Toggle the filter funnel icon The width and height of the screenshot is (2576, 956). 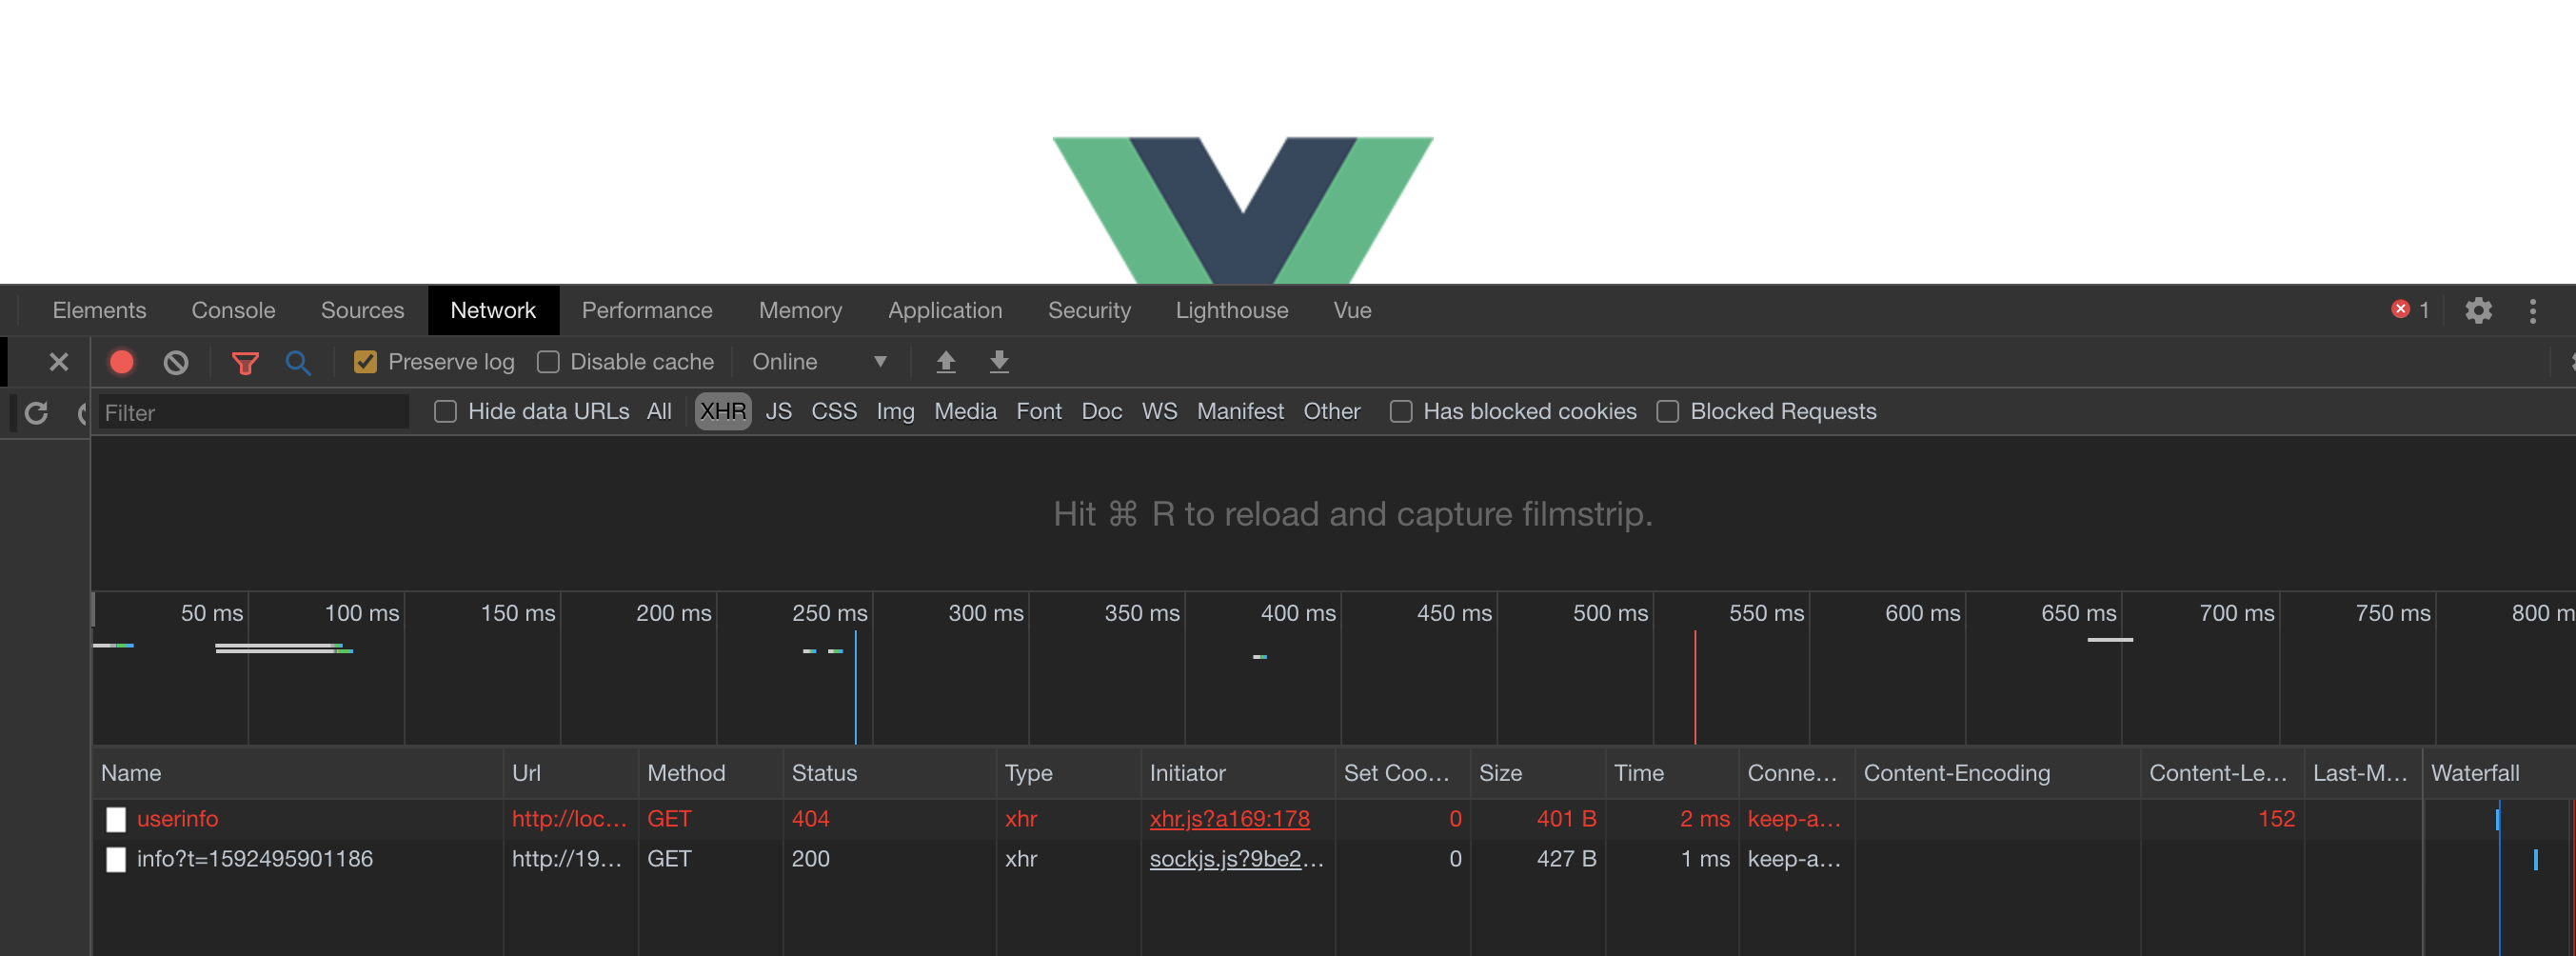click(245, 362)
